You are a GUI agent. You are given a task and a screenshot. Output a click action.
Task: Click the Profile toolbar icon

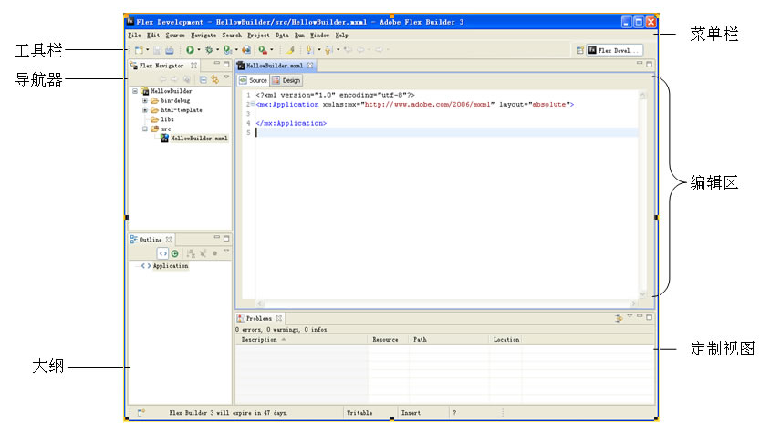point(227,50)
